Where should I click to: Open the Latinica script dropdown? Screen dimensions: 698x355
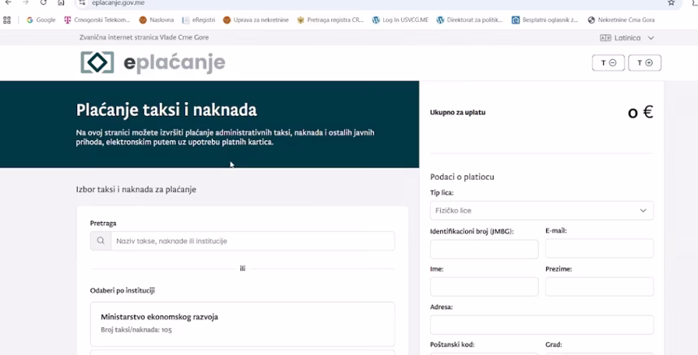pyautogui.click(x=627, y=38)
